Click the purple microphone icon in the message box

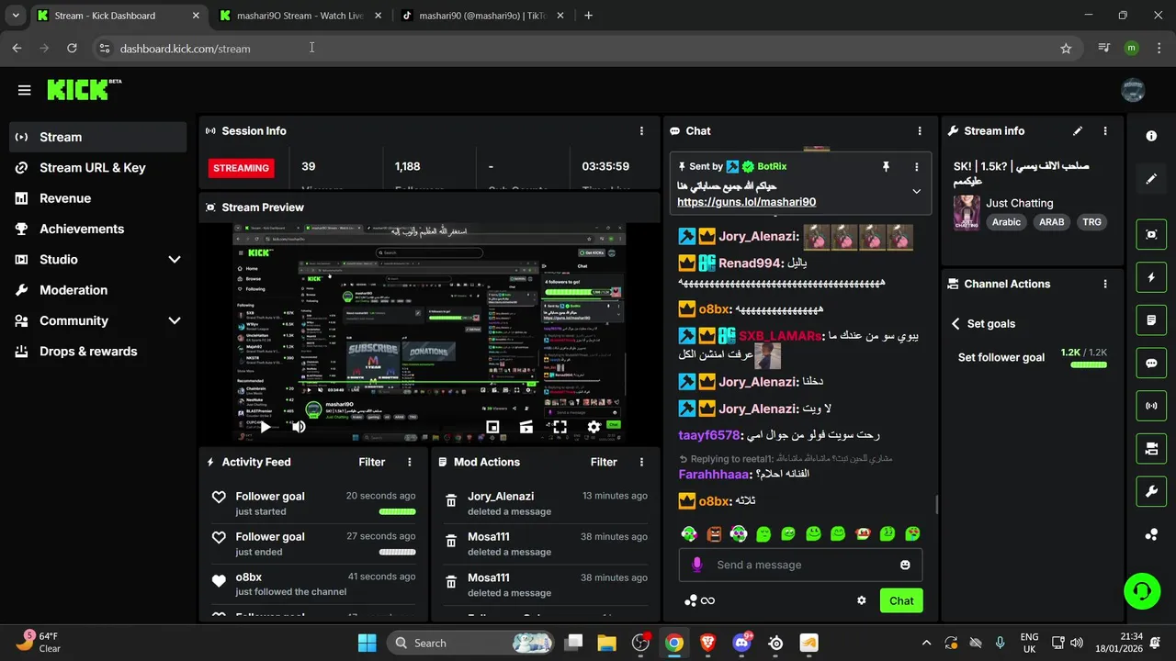[x=697, y=565]
